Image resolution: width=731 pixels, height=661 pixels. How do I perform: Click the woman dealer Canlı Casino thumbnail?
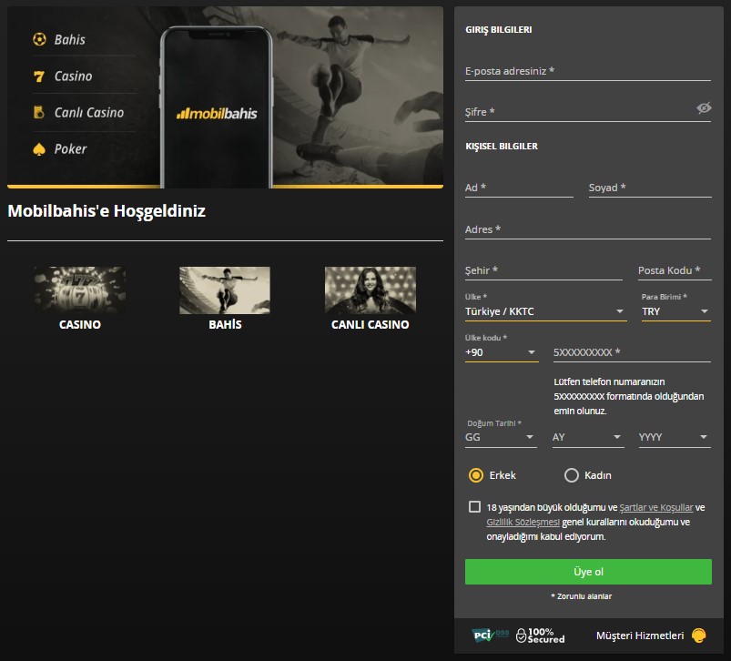tap(371, 290)
